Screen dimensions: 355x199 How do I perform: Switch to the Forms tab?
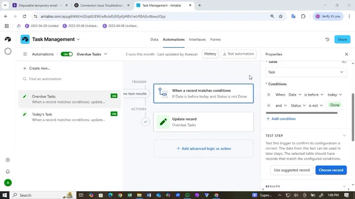pos(215,39)
